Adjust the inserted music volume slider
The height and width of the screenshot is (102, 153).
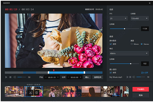pos(141,77)
